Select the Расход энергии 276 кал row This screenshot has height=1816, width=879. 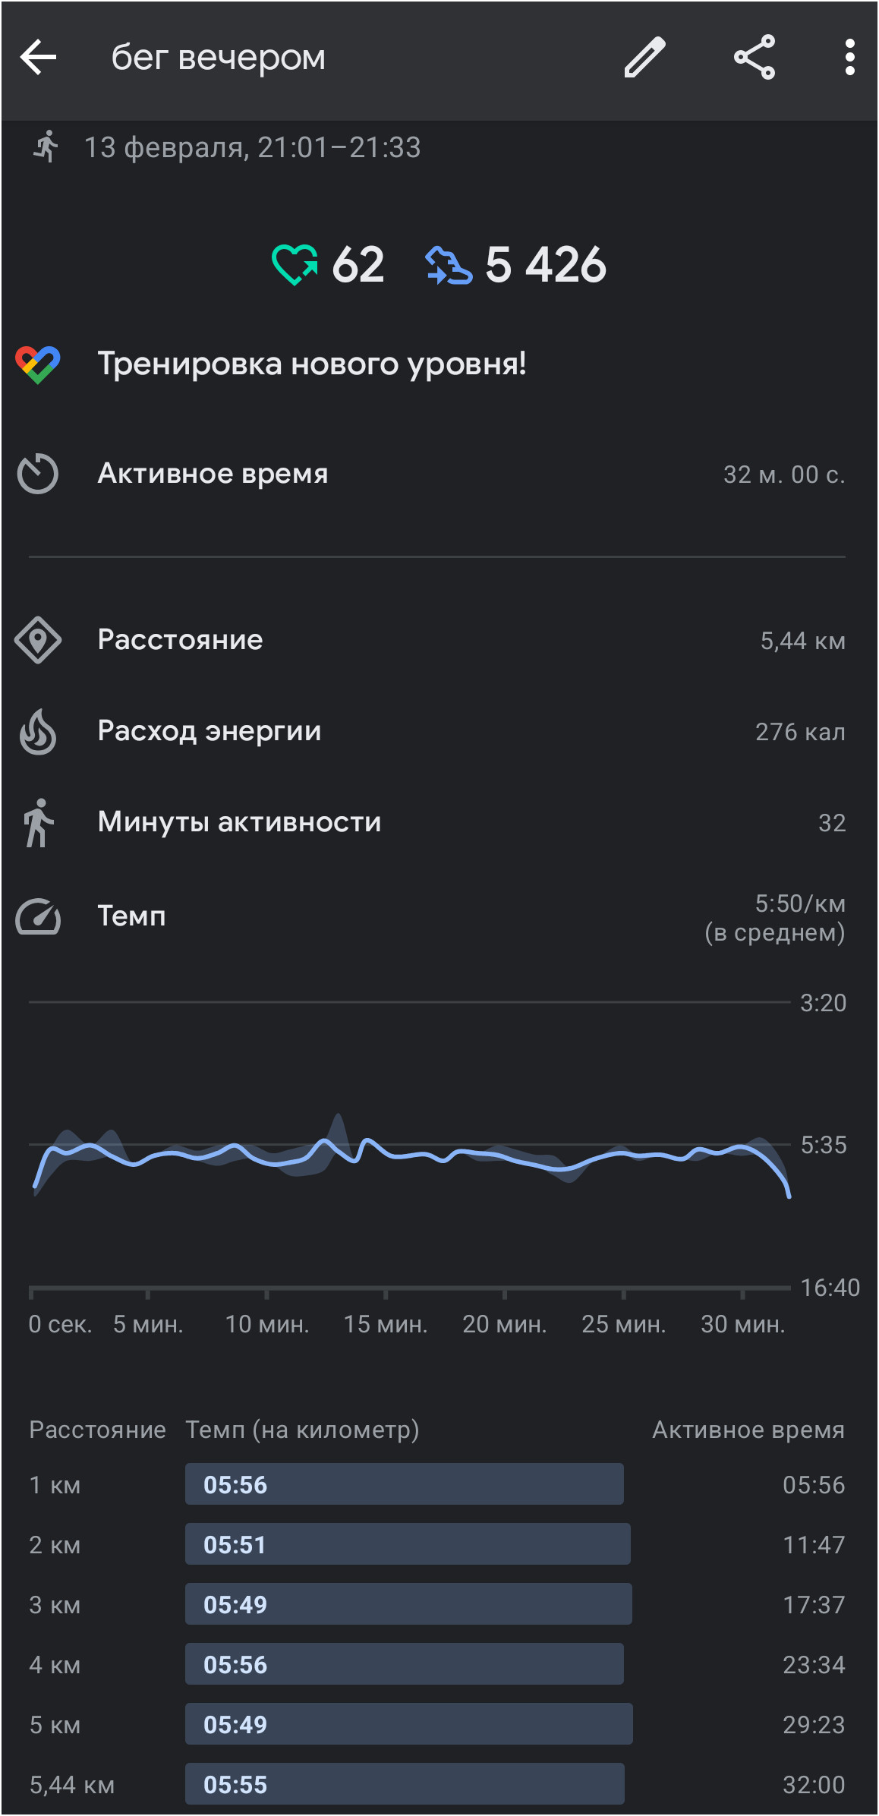pos(439,731)
